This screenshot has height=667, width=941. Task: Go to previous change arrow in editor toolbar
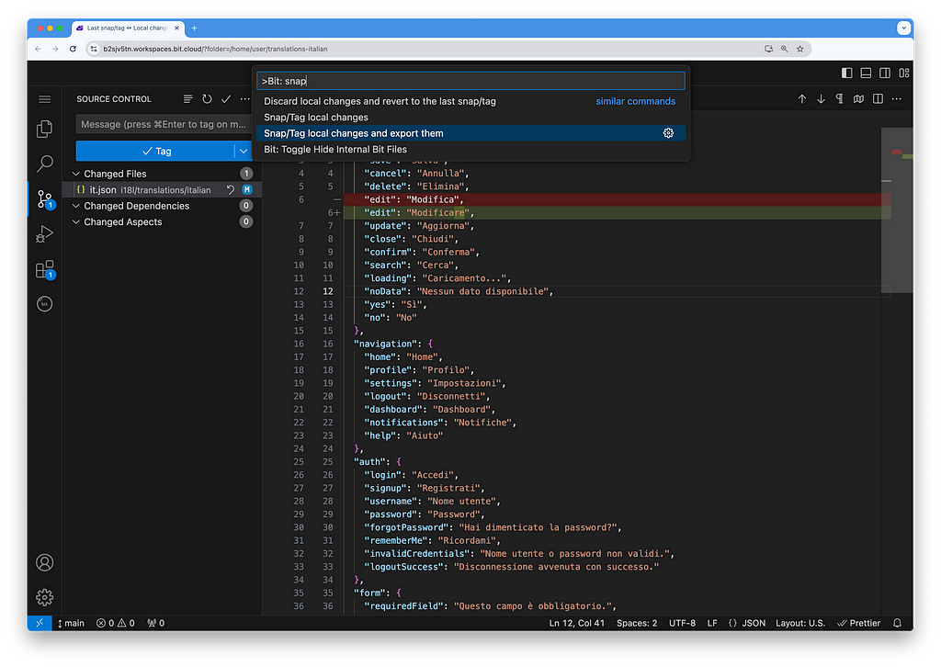point(801,99)
